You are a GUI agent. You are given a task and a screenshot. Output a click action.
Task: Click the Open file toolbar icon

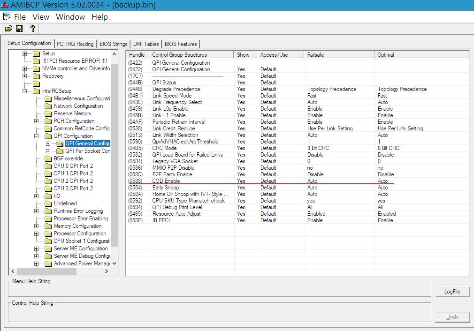[8, 29]
